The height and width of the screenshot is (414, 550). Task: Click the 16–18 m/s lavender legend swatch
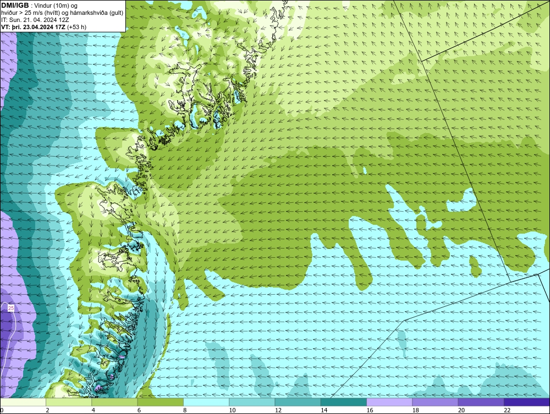pyautogui.click(x=389, y=402)
